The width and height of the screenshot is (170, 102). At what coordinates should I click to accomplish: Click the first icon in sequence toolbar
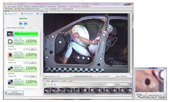(45, 84)
